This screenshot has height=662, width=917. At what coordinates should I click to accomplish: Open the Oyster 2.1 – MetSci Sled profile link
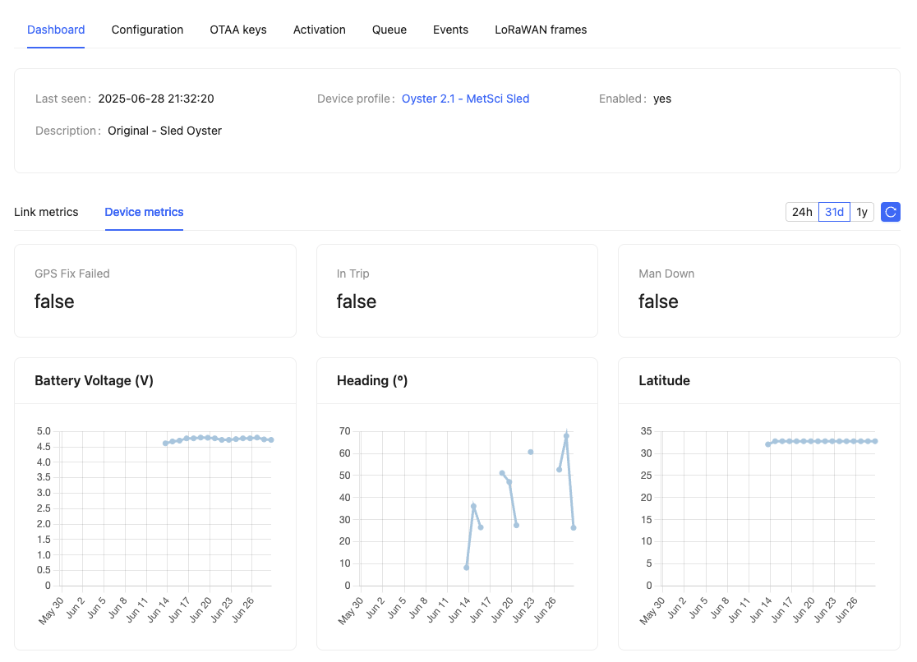pos(465,99)
